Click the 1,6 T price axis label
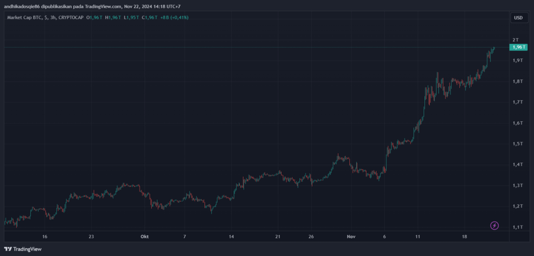Viewport: 534px width, 256px height. pos(517,123)
